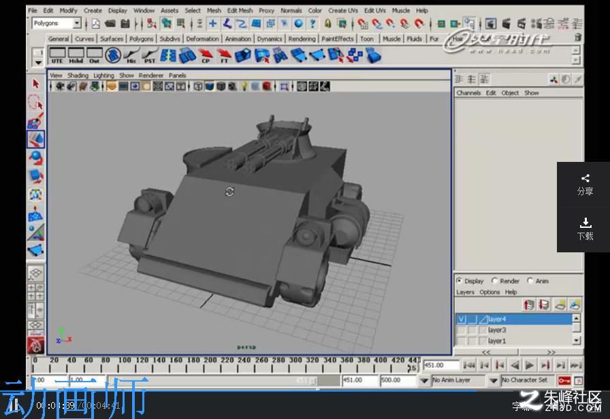
Task: Select the Show Manipulator tool
Action: tap(36, 232)
